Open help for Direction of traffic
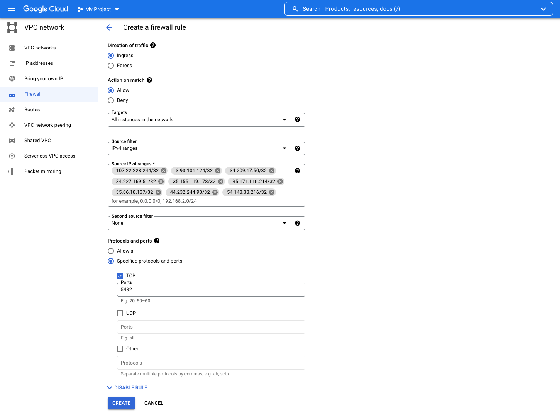The height and width of the screenshot is (414, 560). pos(153,45)
